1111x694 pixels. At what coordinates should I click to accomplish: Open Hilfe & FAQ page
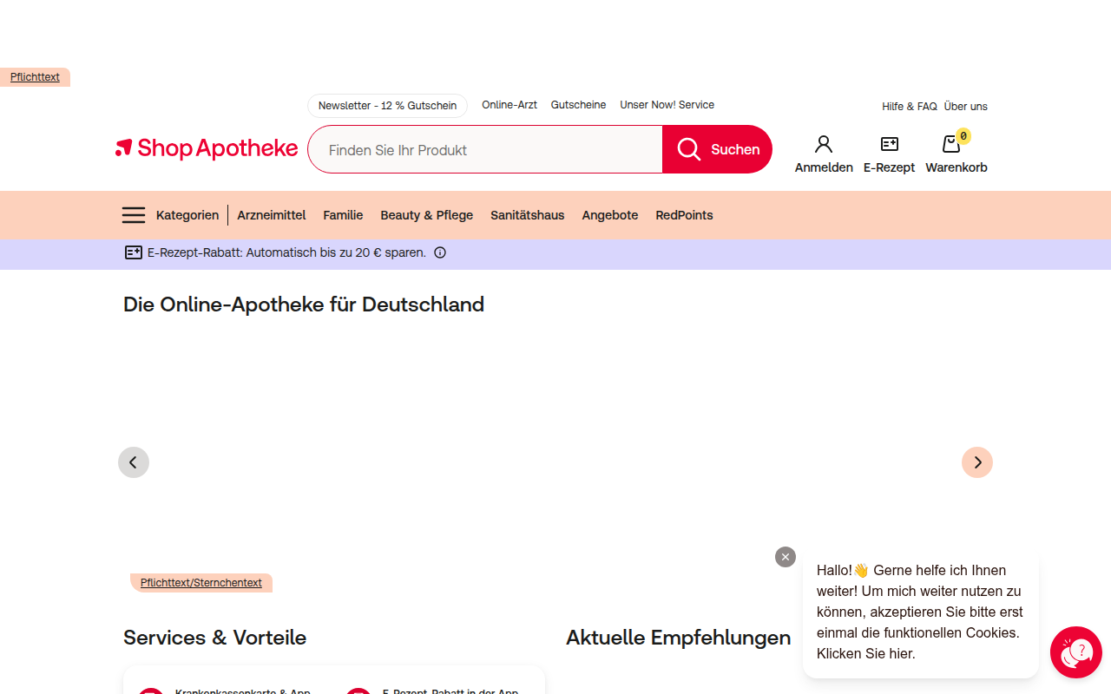coord(910,107)
